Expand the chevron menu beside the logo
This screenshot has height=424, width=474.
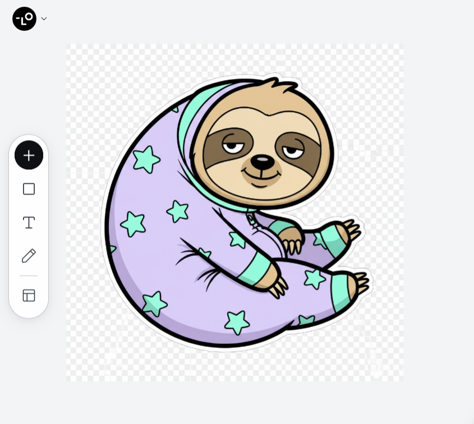(x=44, y=19)
